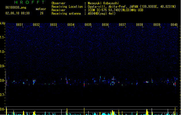Click the date stamp 02.06.10 08:30

(x=18, y=13)
